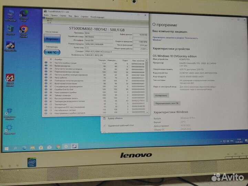Click the Скорость вращения 7200 RPM field
This screenshot has height=186, width=248.
click(x=140, y=42)
